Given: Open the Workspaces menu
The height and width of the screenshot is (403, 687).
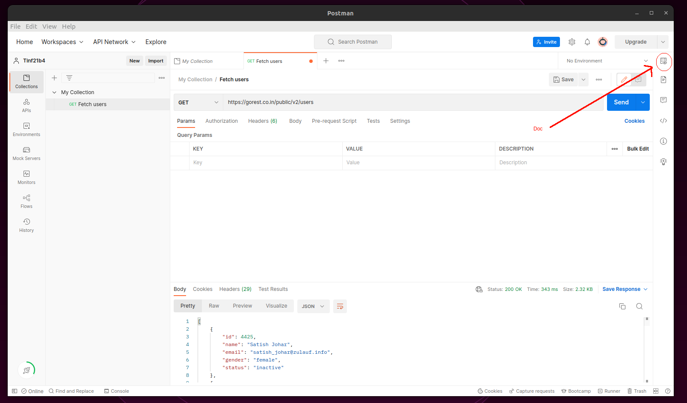Looking at the screenshot, I should tap(62, 42).
